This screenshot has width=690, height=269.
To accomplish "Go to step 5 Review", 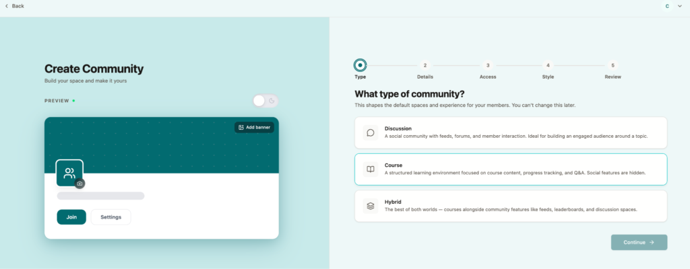I will [x=613, y=65].
